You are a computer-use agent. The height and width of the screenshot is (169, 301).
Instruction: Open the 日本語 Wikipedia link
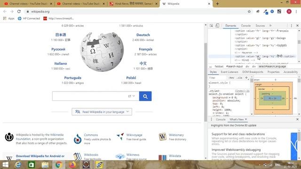click(61, 35)
